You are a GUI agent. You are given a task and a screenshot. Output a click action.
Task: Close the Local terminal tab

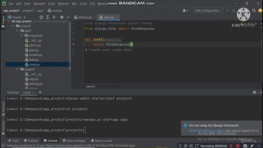33,92
